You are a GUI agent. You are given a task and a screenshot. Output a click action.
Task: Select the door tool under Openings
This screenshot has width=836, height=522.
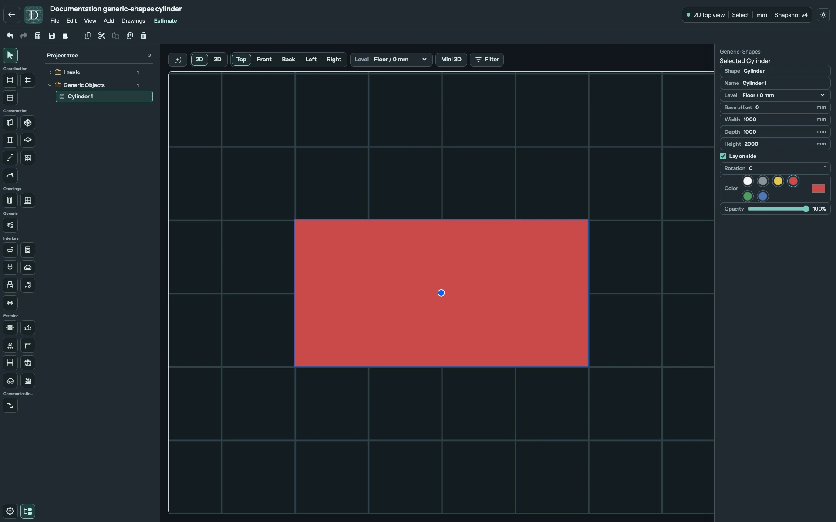point(10,201)
